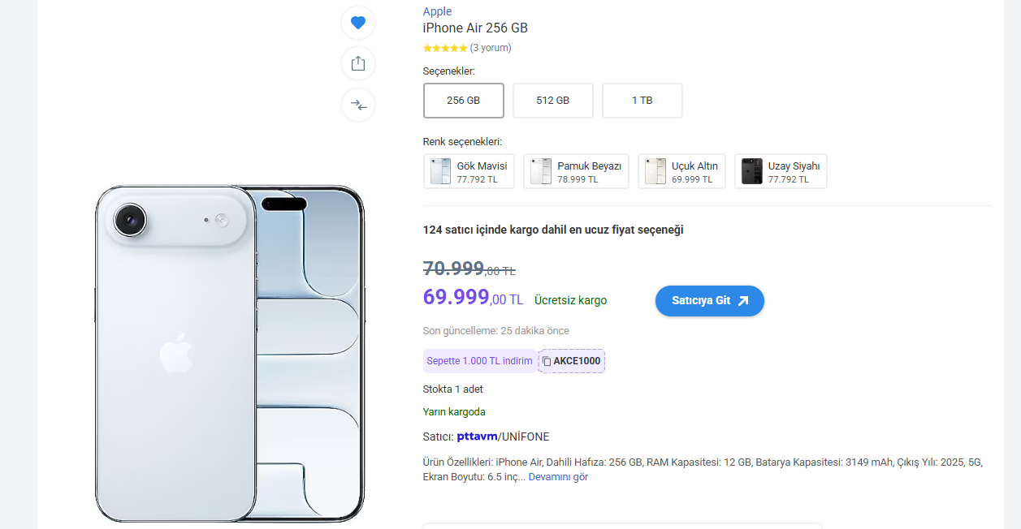Click the copy icon beside AKCE1000
This screenshot has width=1021, height=529.
point(547,361)
